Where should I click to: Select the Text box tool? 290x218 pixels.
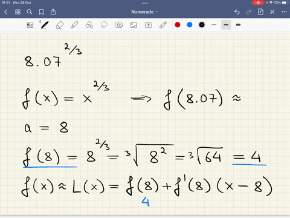(x=148, y=25)
